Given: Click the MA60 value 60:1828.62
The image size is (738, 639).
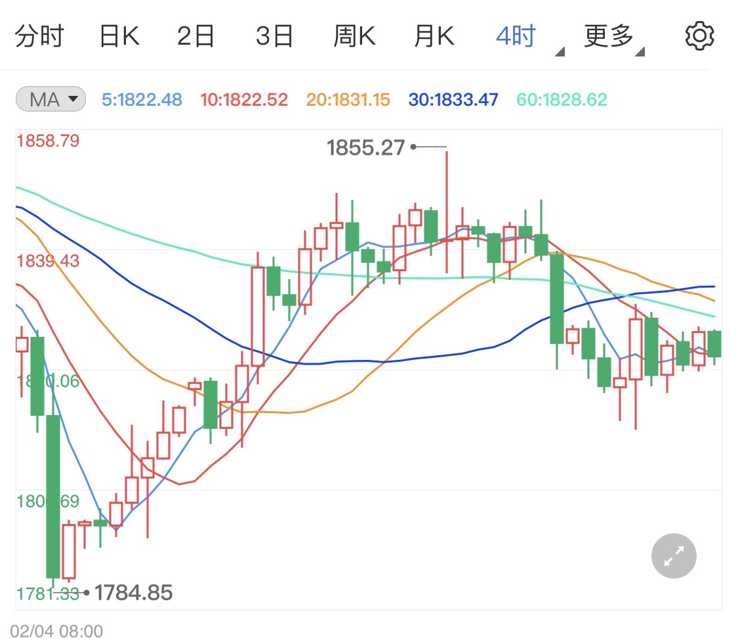Looking at the screenshot, I should (562, 99).
